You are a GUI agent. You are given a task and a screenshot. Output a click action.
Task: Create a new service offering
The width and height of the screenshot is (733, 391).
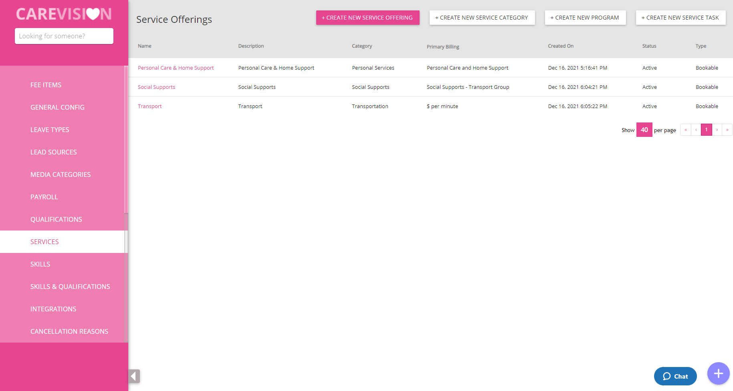click(x=368, y=18)
